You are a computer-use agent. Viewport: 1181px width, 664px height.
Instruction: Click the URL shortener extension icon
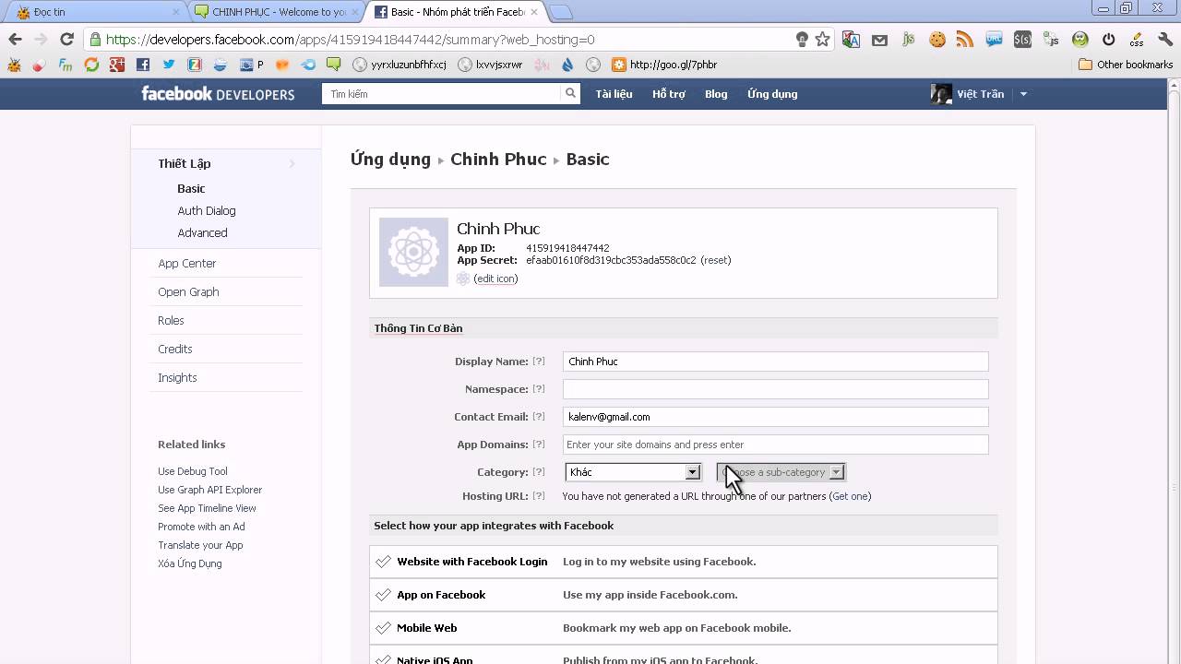click(x=994, y=40)
